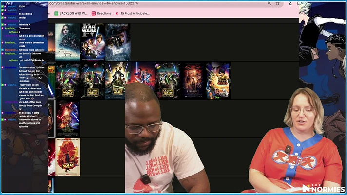
Task: Click "My favorite clones arc" chat message
Action: 30,123
